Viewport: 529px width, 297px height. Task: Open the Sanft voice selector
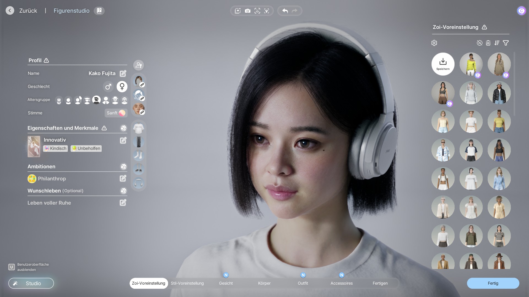[x=116, y=113]
